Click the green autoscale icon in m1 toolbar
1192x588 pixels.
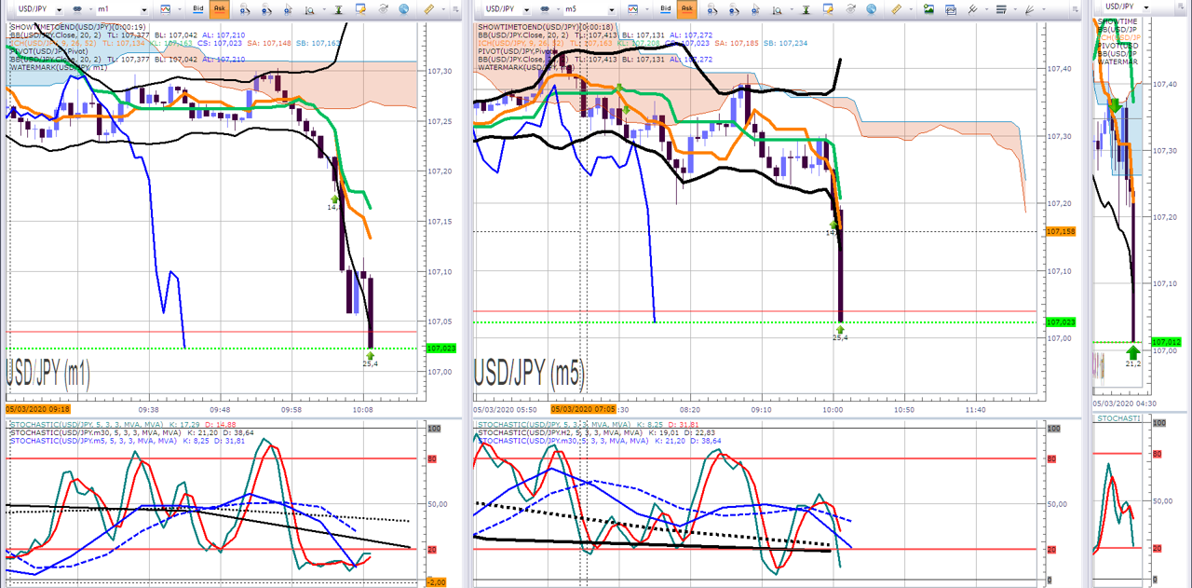point(339,8)
